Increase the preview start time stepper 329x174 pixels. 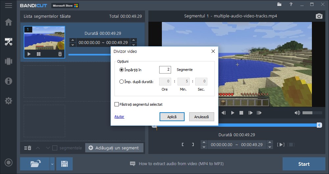click(x=204, y=142)
